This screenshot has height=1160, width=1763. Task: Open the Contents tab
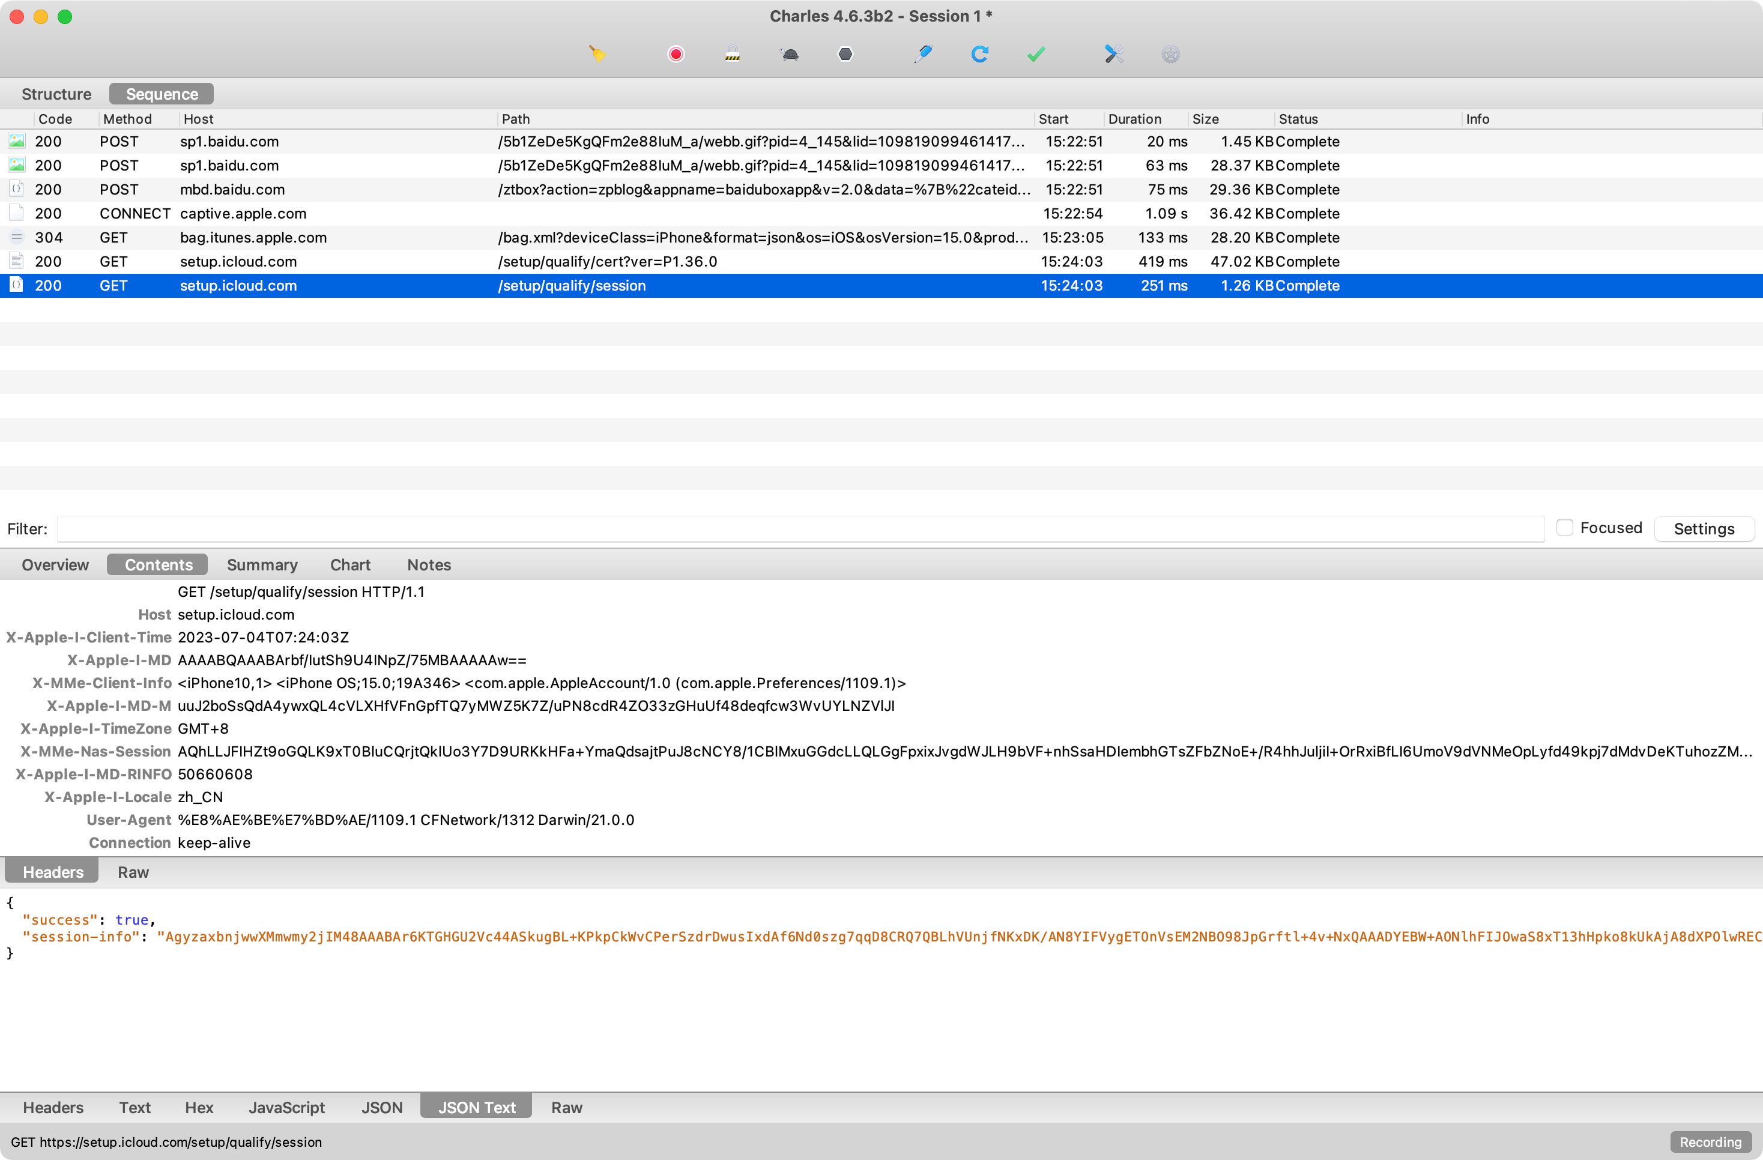pos(158,564)
